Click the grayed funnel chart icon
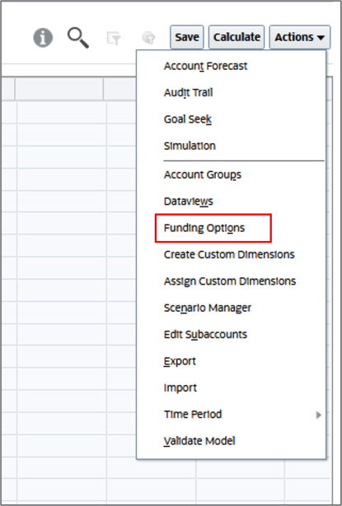Screen dimensions: 342x506 pos(148,38)
